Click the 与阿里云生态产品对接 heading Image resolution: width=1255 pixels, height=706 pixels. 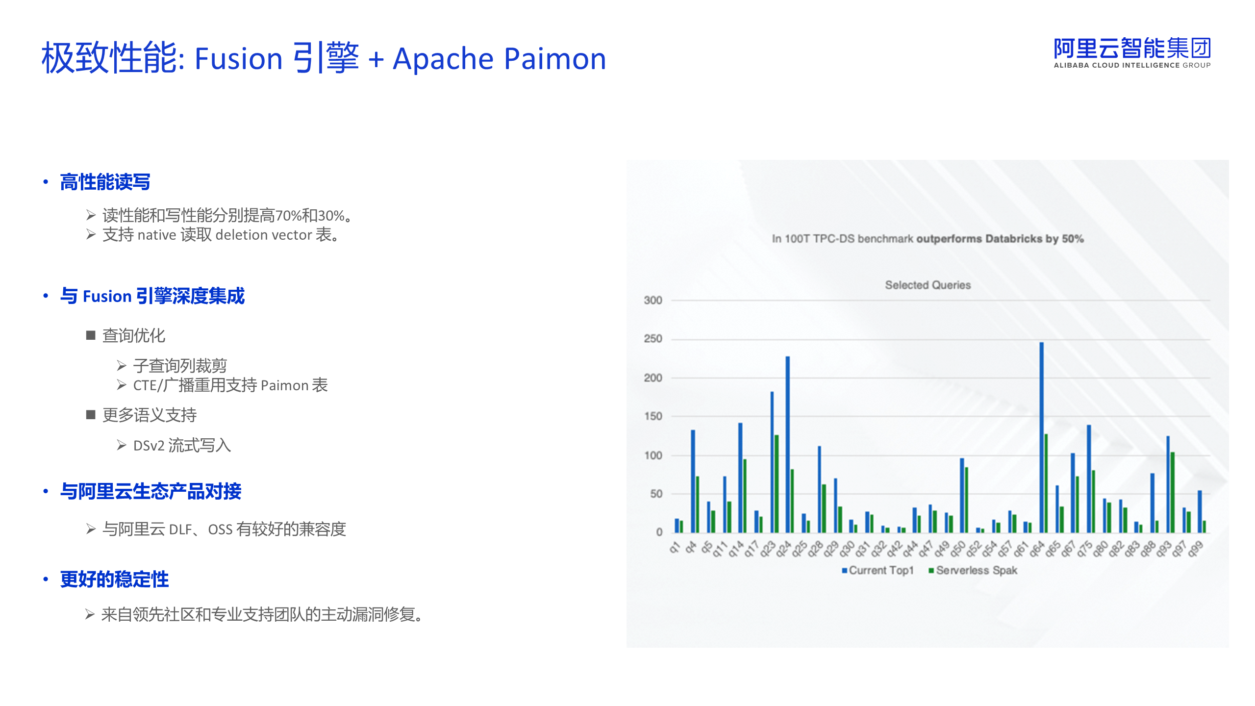[151, 491]
